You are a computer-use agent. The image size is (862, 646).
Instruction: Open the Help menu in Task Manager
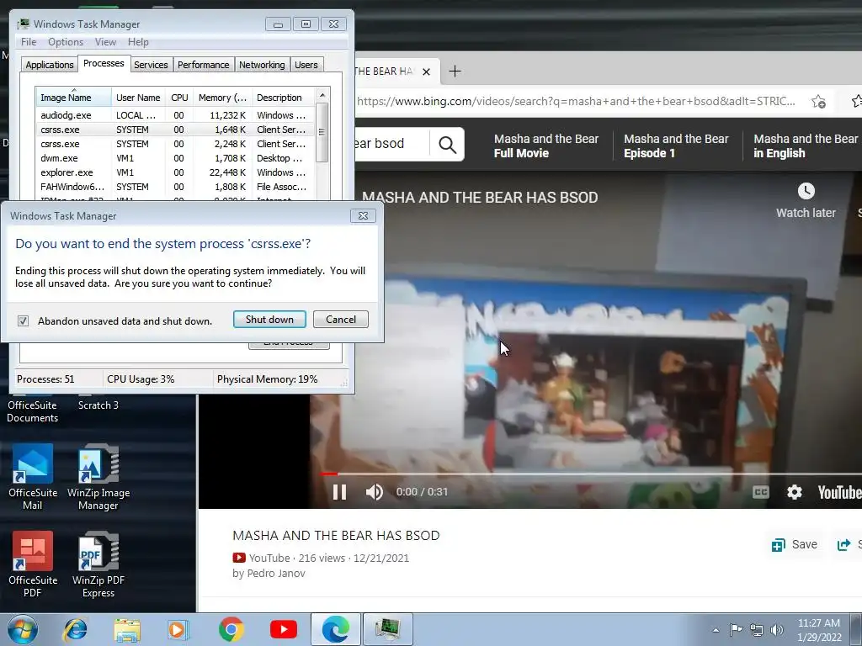point(138,42)
